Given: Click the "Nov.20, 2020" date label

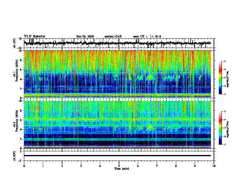Looking at the screenshot, I should (x=85, y=36).
